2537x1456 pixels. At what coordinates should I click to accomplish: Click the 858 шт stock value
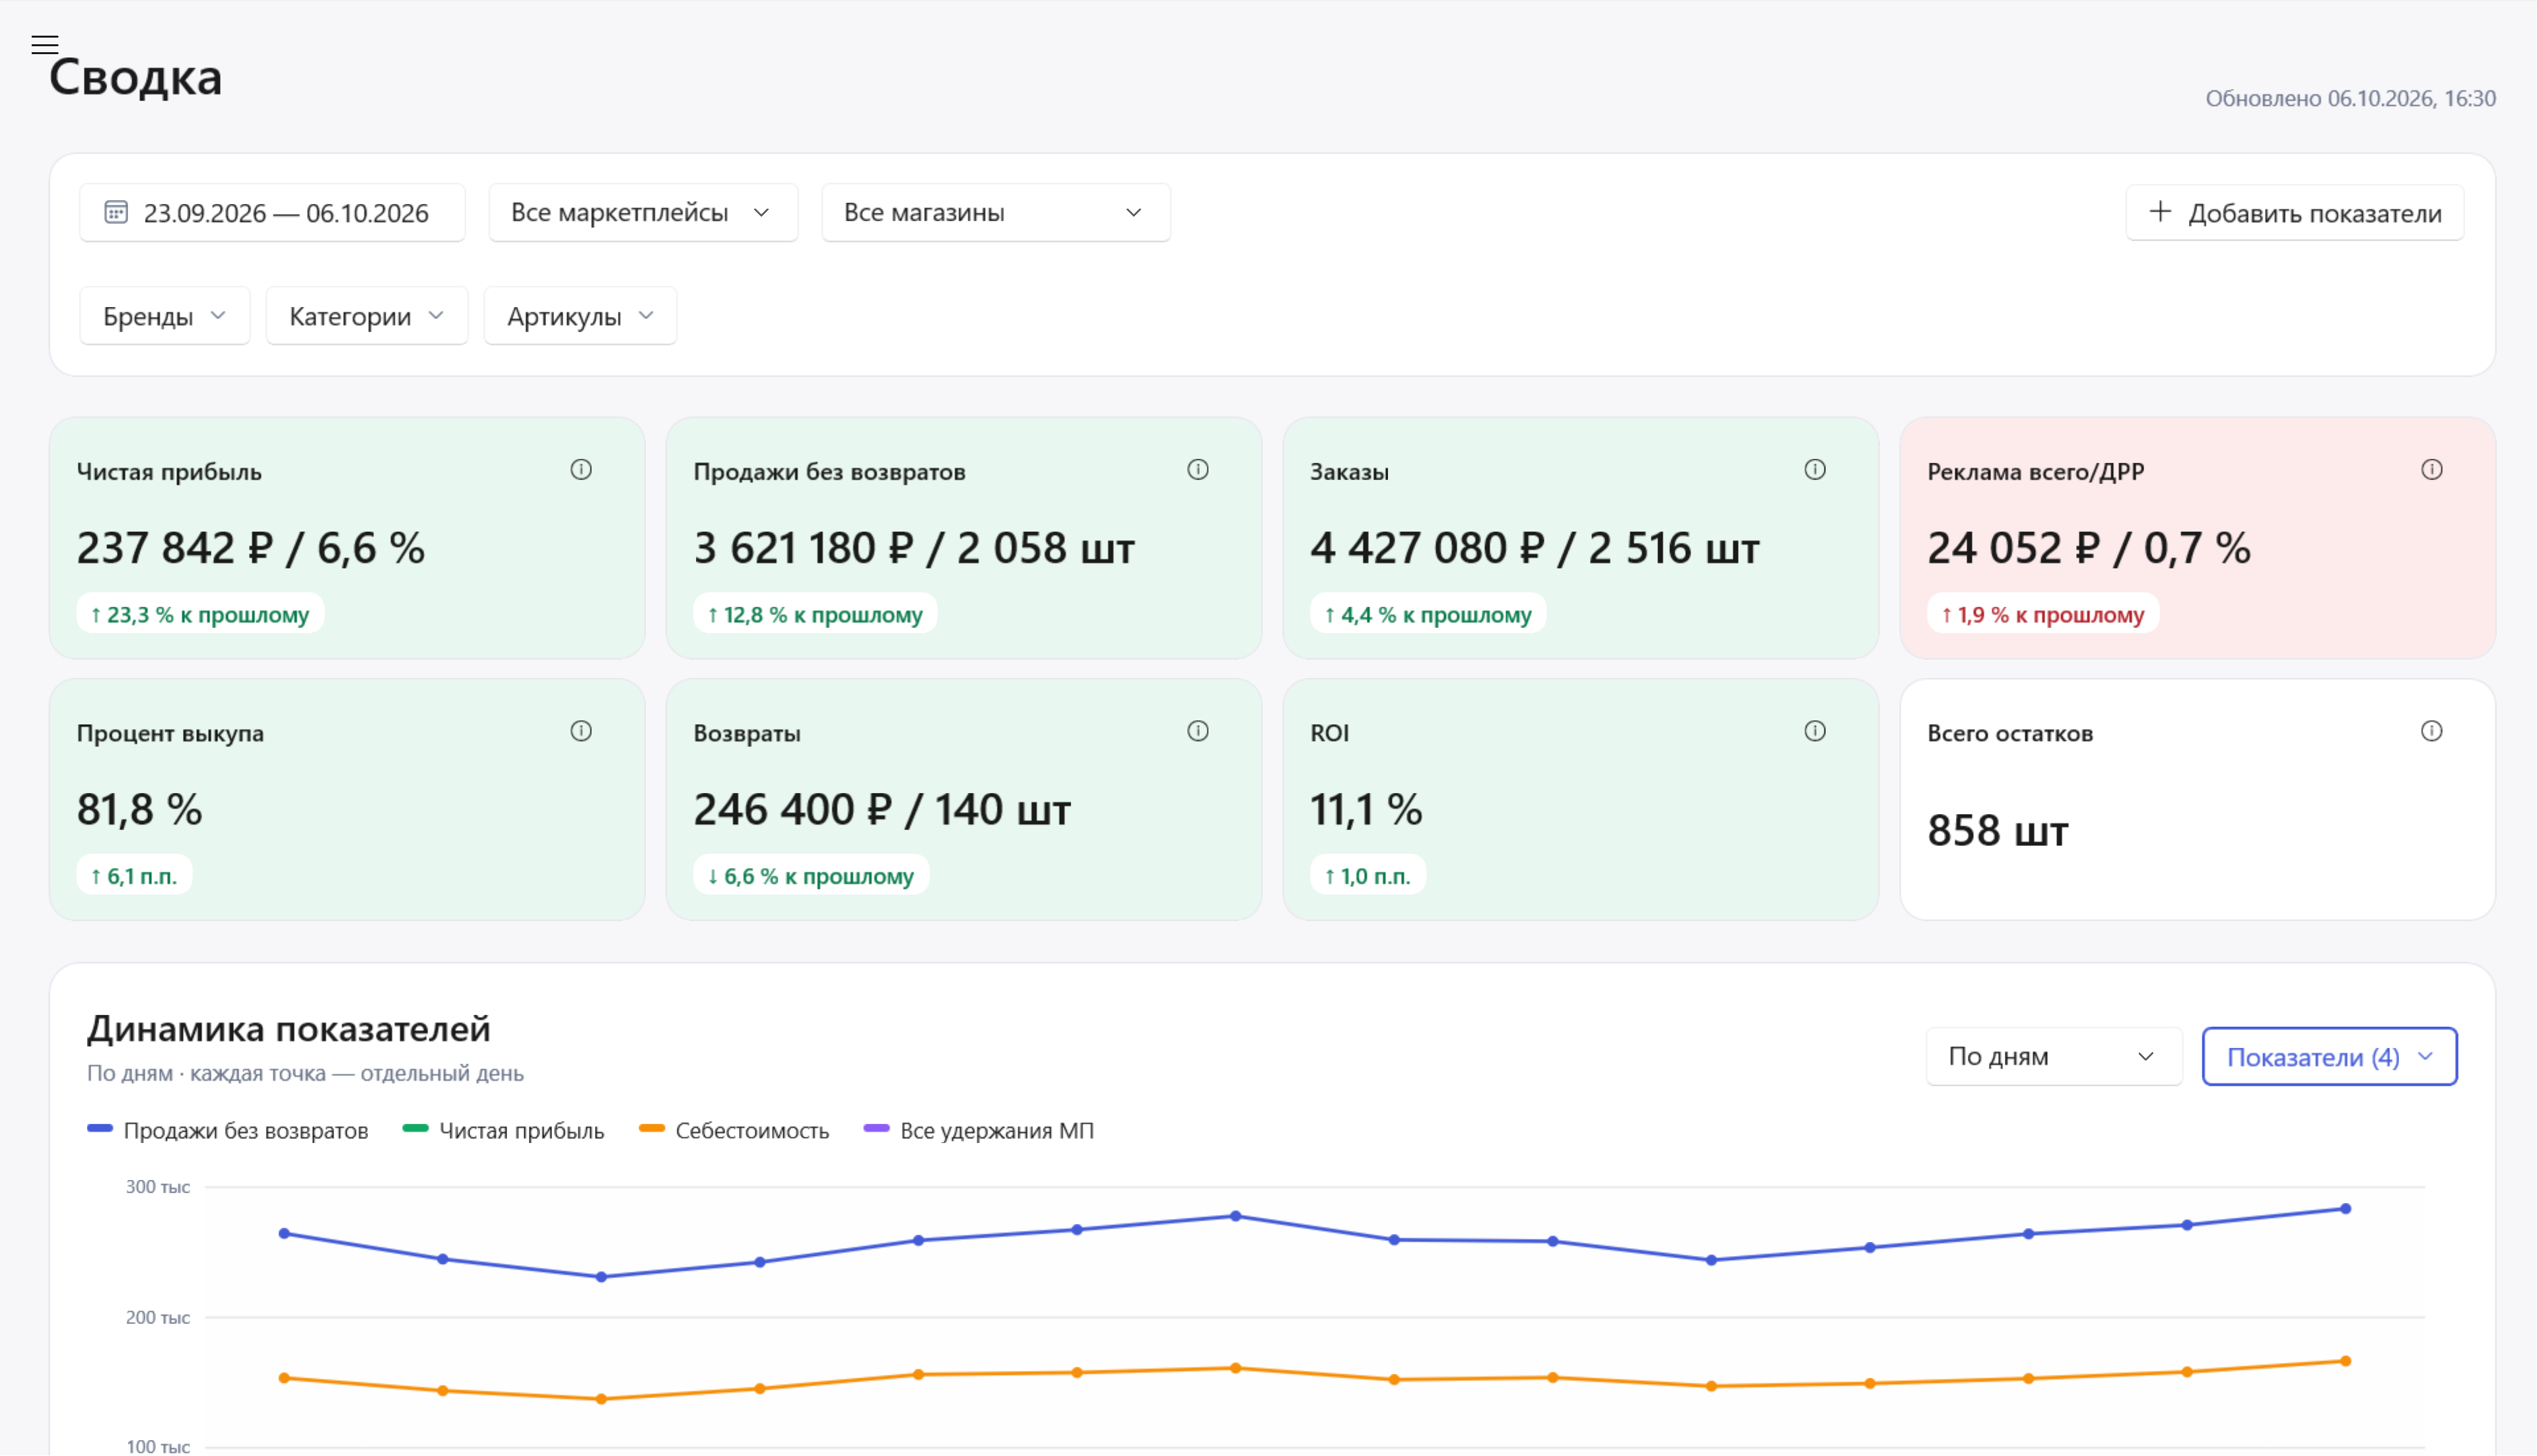[1998, 830]
